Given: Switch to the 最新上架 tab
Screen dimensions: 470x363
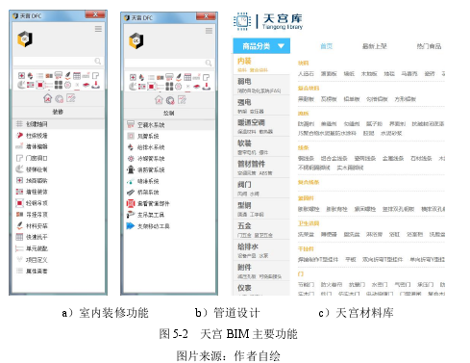Looking at the screenshot, I should [375, 46].
